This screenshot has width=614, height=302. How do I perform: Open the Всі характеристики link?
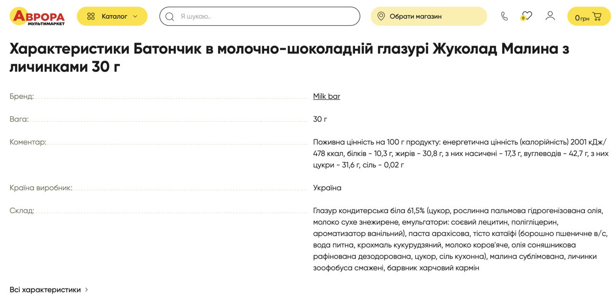coord(45,290)
